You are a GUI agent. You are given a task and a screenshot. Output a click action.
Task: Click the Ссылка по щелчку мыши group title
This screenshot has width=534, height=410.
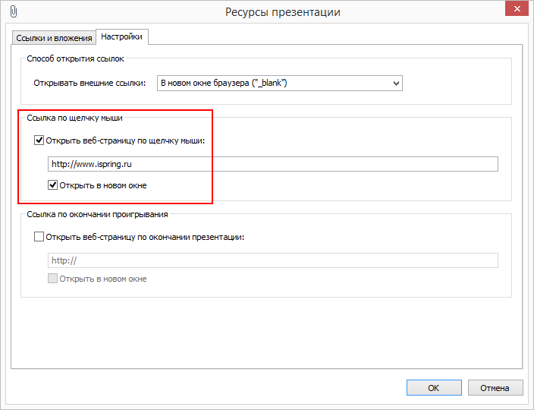coord(74,118)
